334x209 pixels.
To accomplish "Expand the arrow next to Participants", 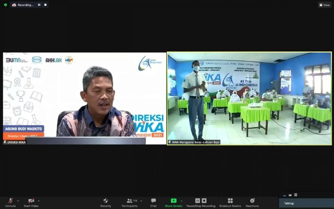I will pos(141,201).
